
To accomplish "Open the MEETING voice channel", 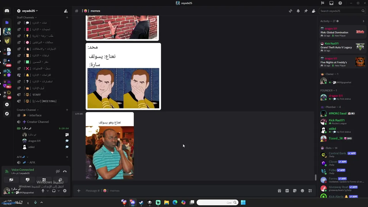I will (x=43, y=101).
